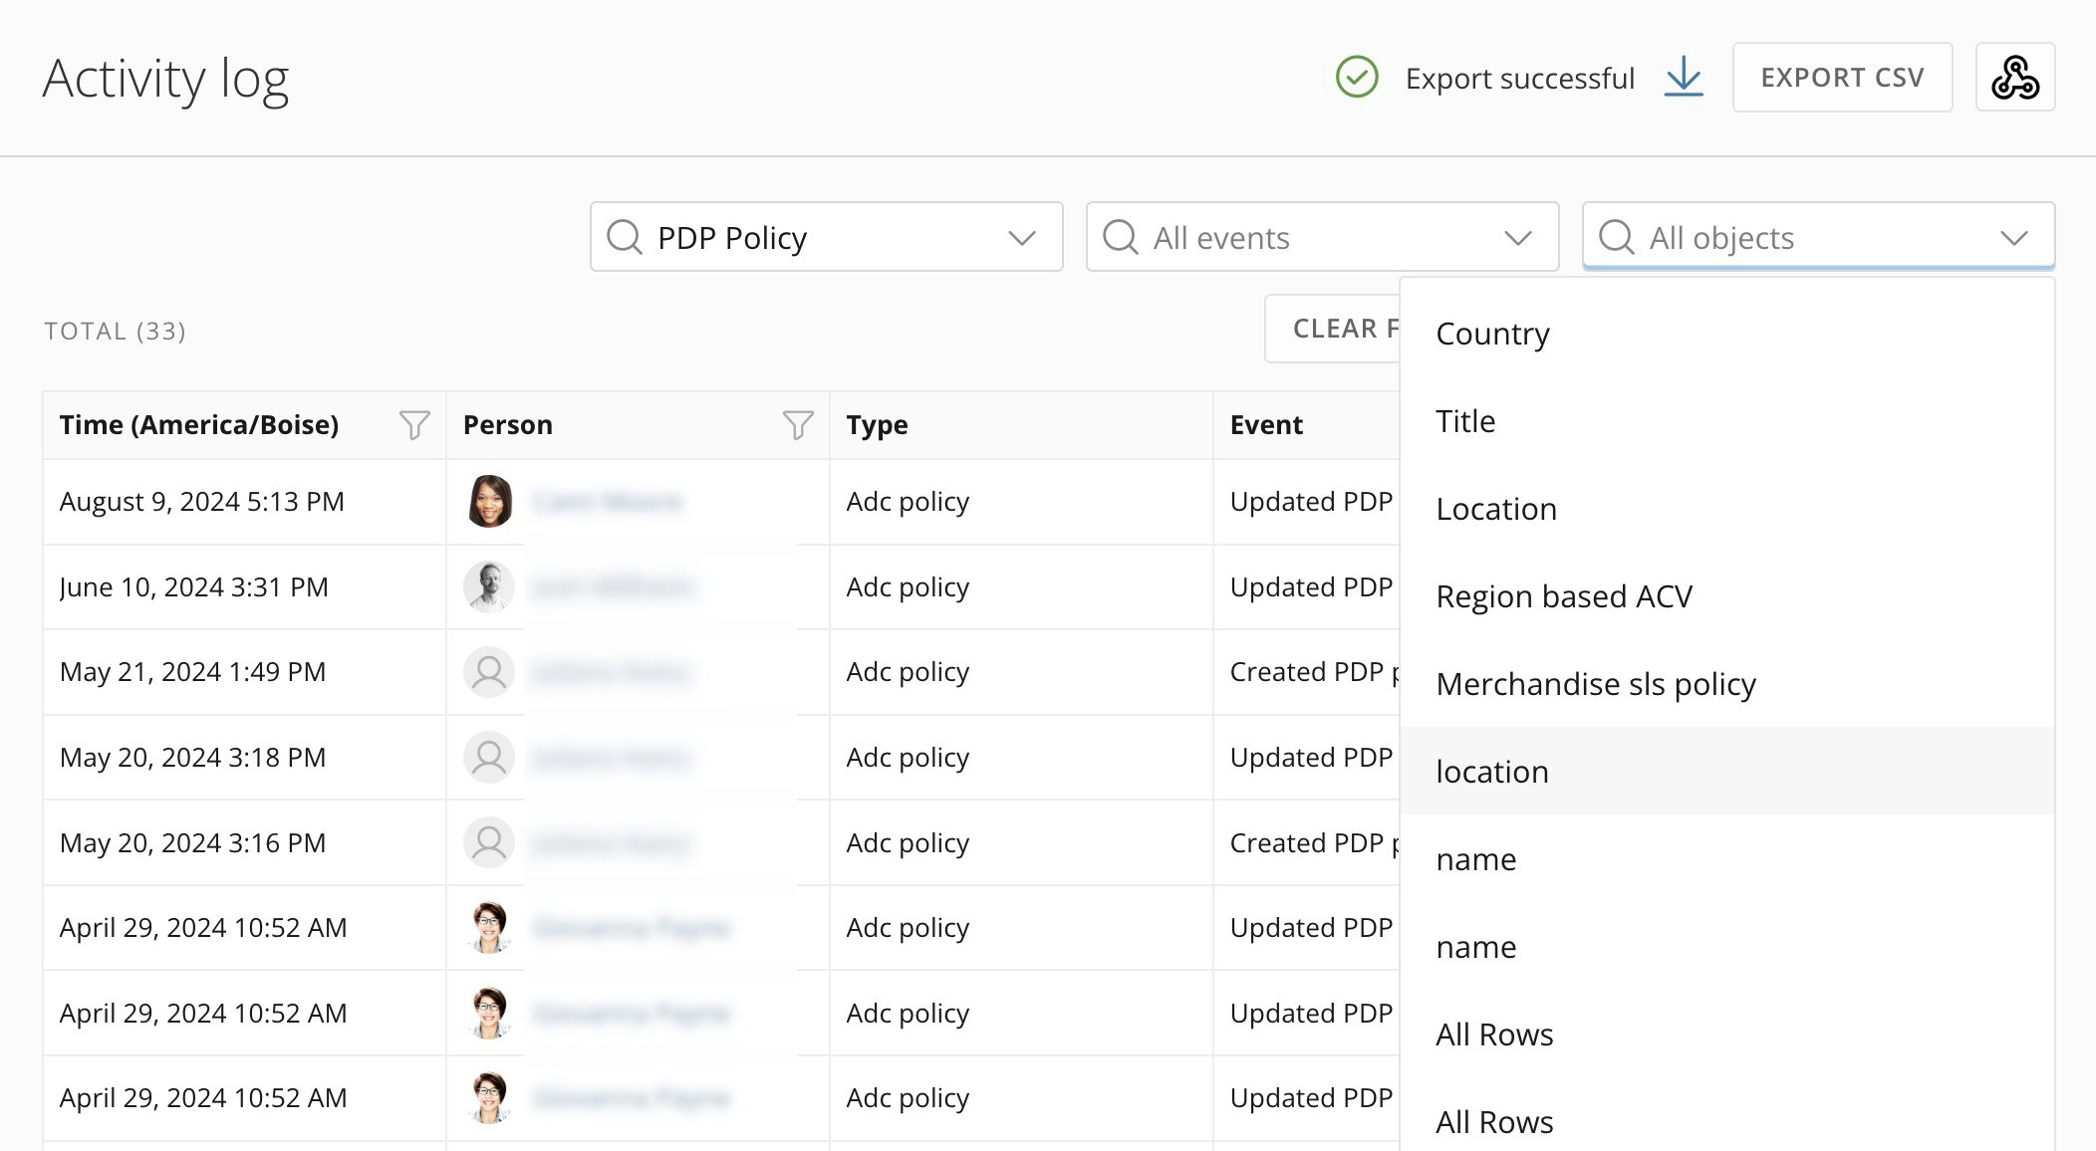Click avatar on June 10, 2024 row
Image resolution: width=2096 pixels, height=1151 pixels.
[x=489, y=586]
